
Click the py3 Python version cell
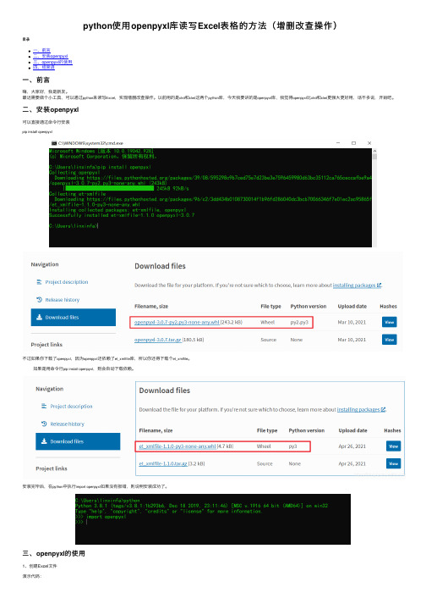[x=292, y=446]
